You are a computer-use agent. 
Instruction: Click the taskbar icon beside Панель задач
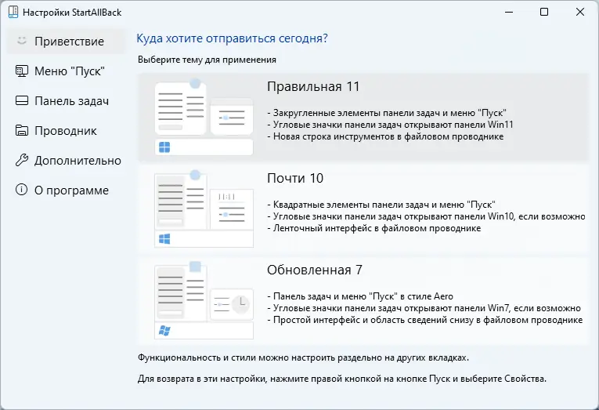22,100
